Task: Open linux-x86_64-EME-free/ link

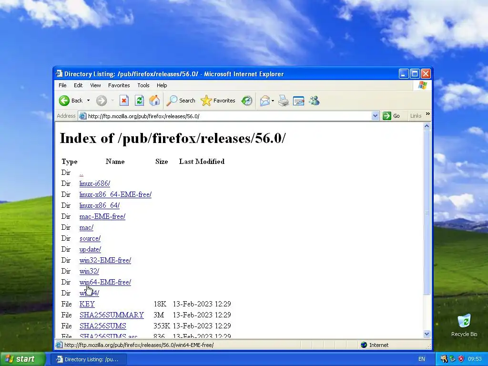Action: pyautogui.click(x=115, y=194)
